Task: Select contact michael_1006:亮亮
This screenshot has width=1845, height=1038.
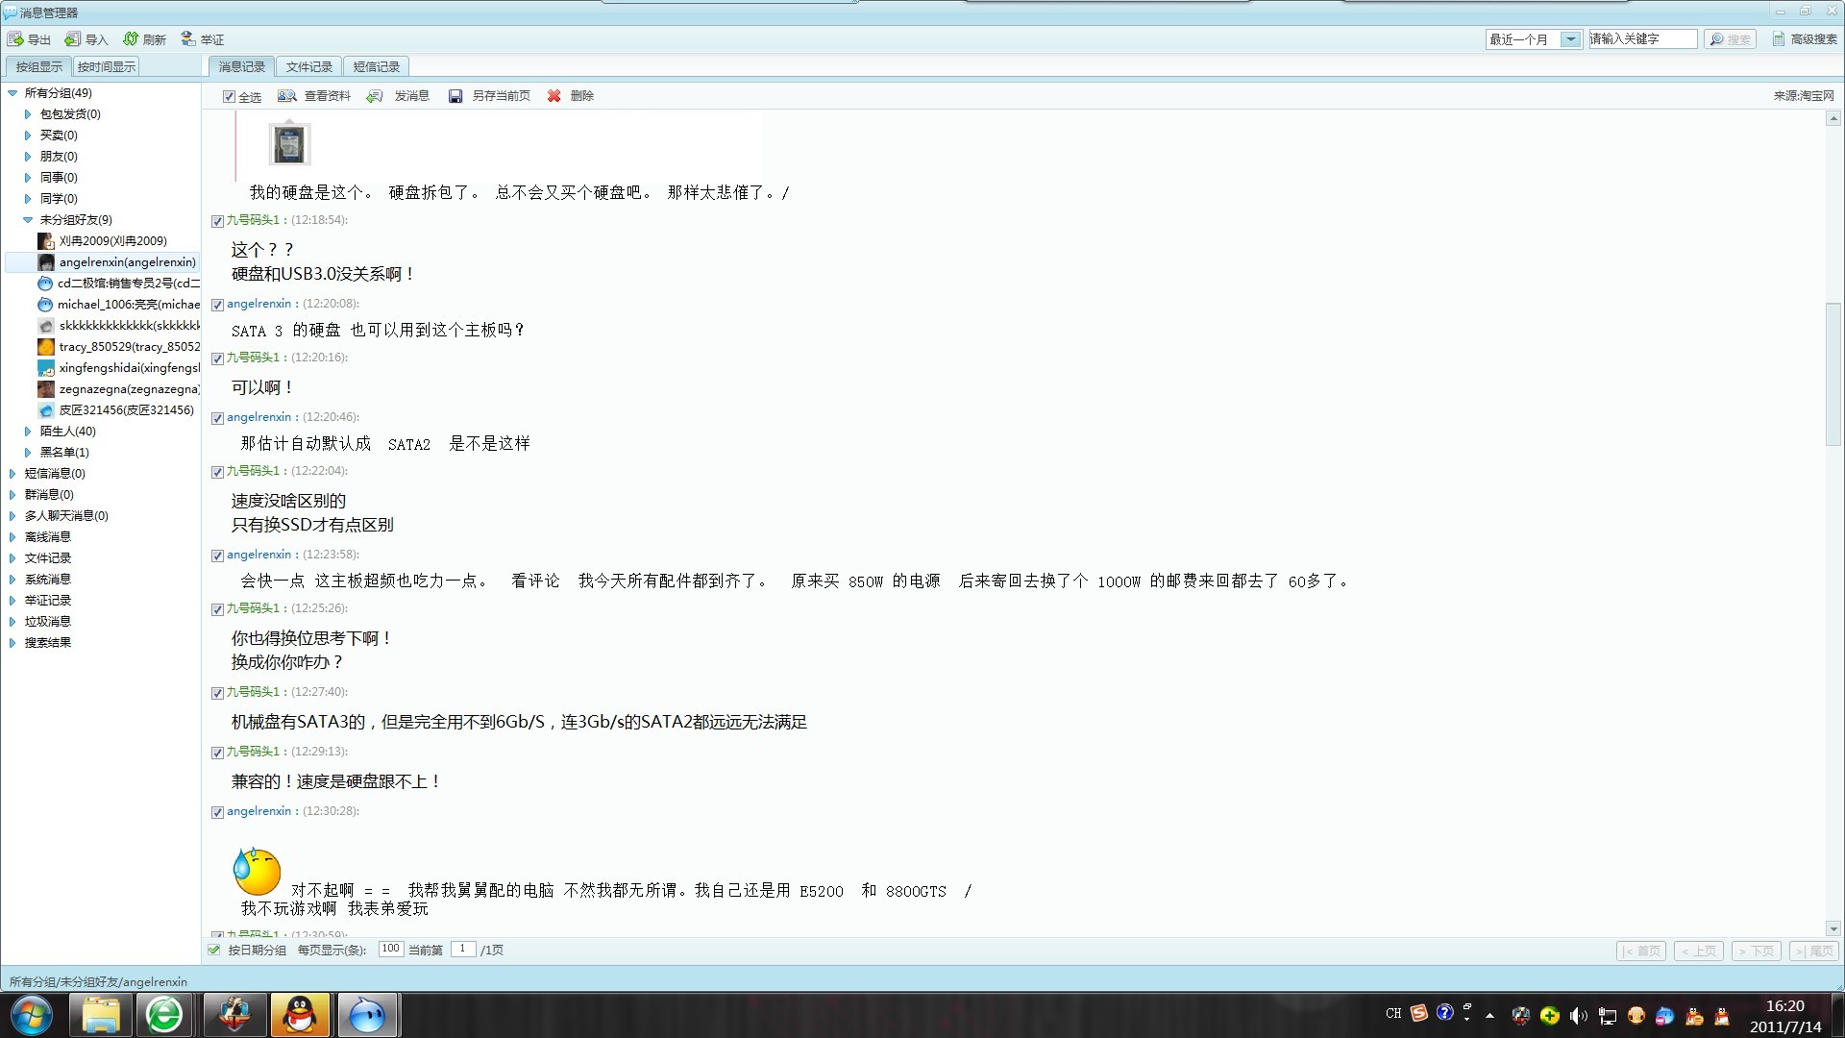Action: click(118, 305)
